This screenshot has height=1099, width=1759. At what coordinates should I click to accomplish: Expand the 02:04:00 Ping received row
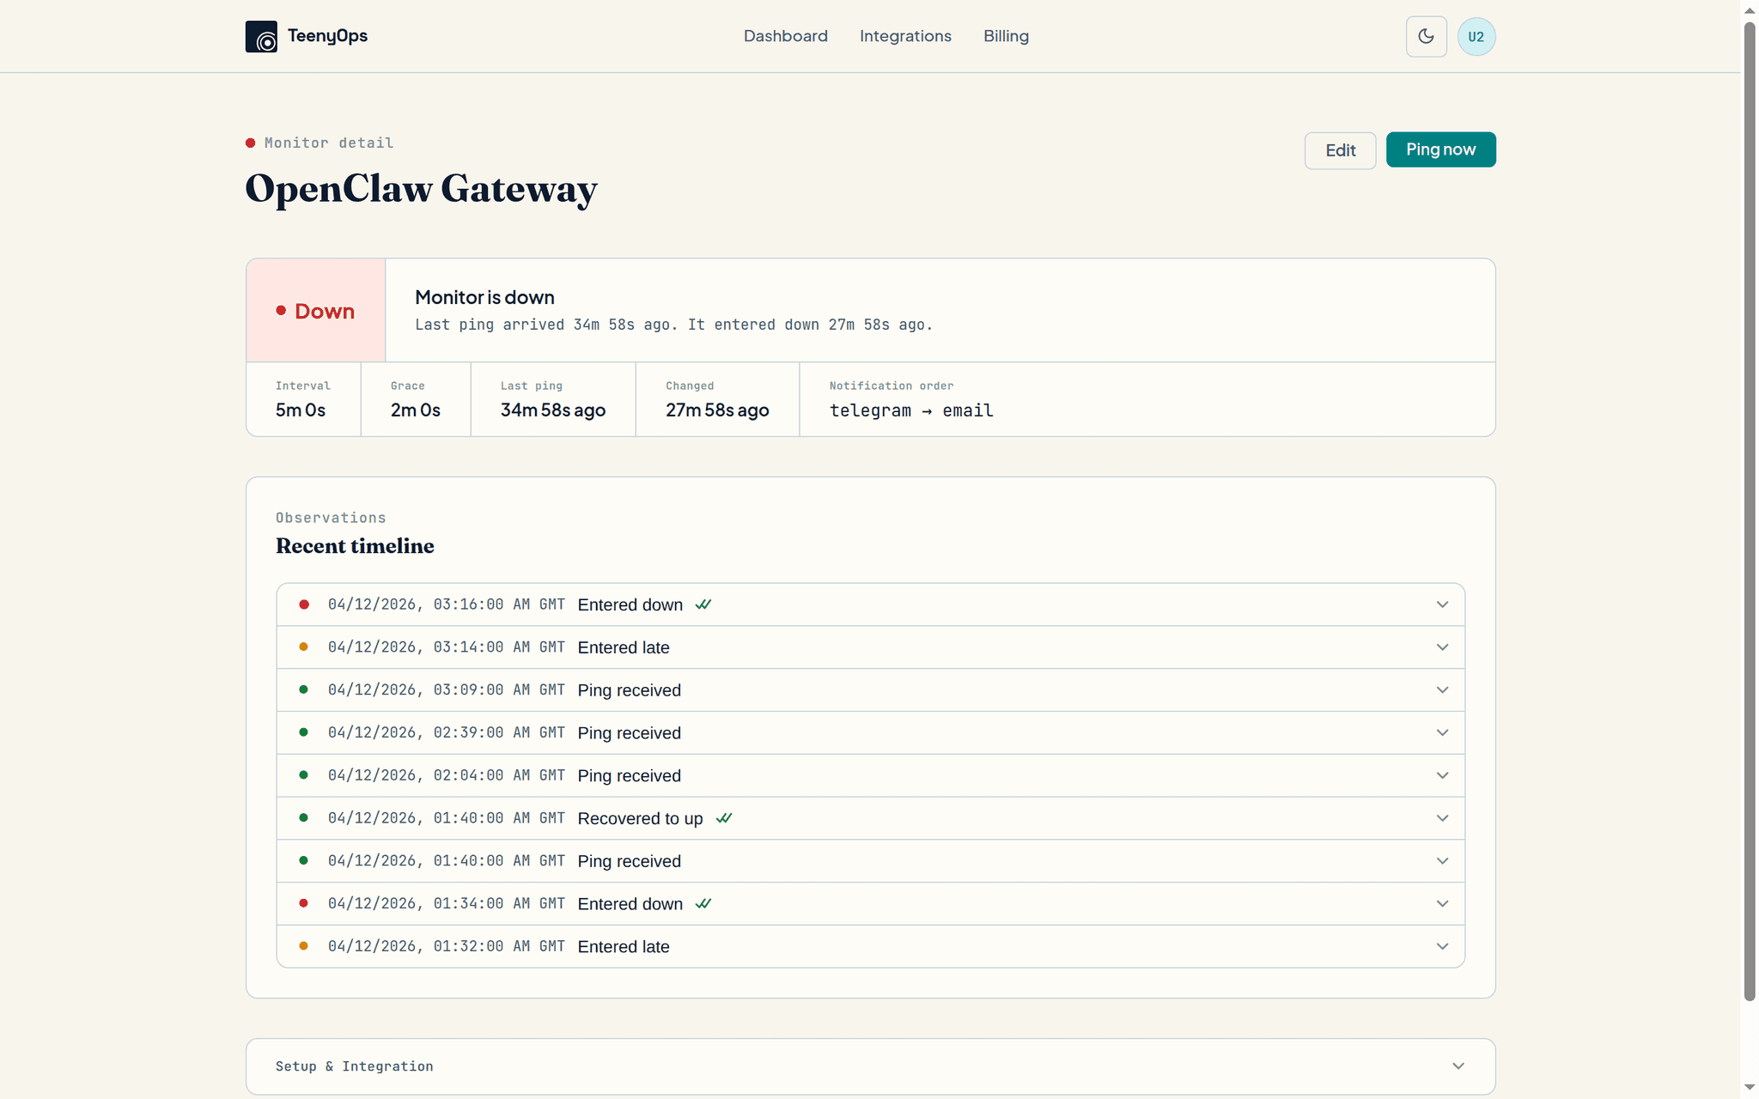coord(870,775)
